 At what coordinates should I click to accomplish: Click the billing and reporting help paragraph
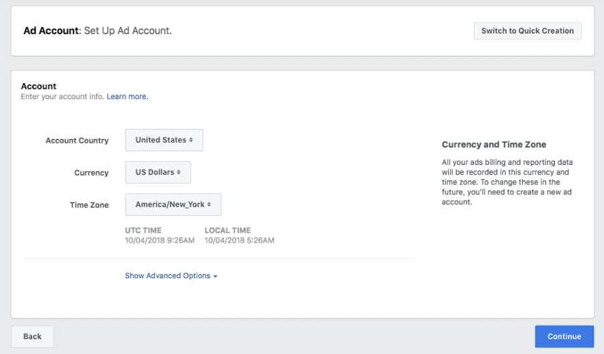click(507, 182)
